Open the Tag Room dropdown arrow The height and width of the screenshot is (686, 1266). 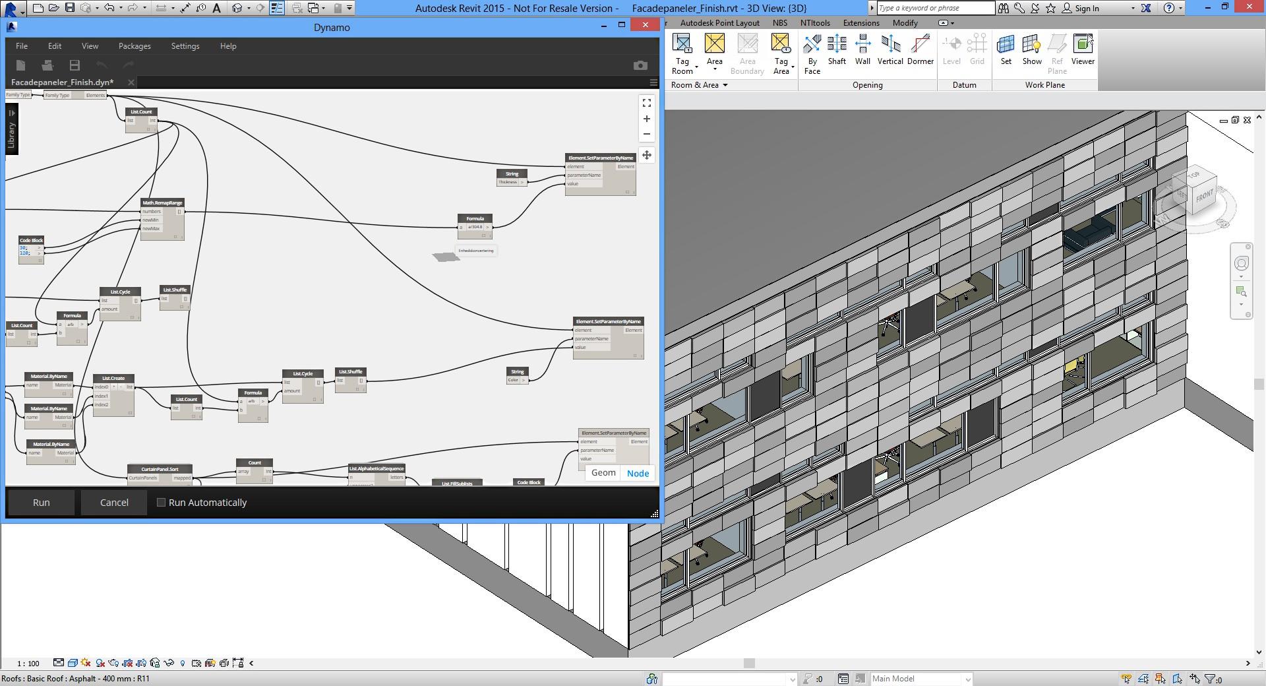(696, 67)
